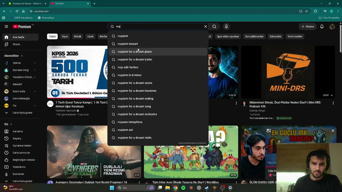The height and width of the screenshot is (192, 342).
Task: Open the Avengers Doomsday trailer thumbnail
Action: (94, 152)
